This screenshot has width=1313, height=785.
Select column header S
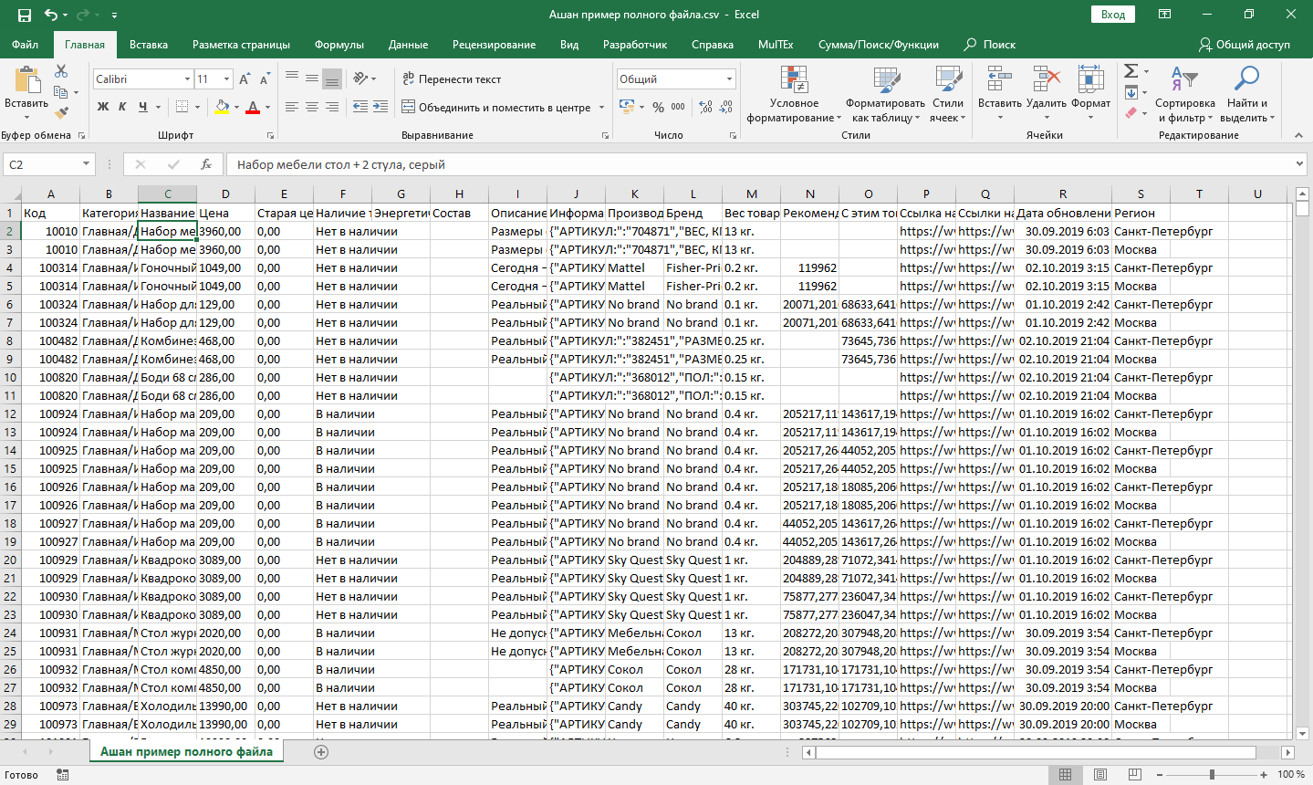click(x=1141, y=194)
